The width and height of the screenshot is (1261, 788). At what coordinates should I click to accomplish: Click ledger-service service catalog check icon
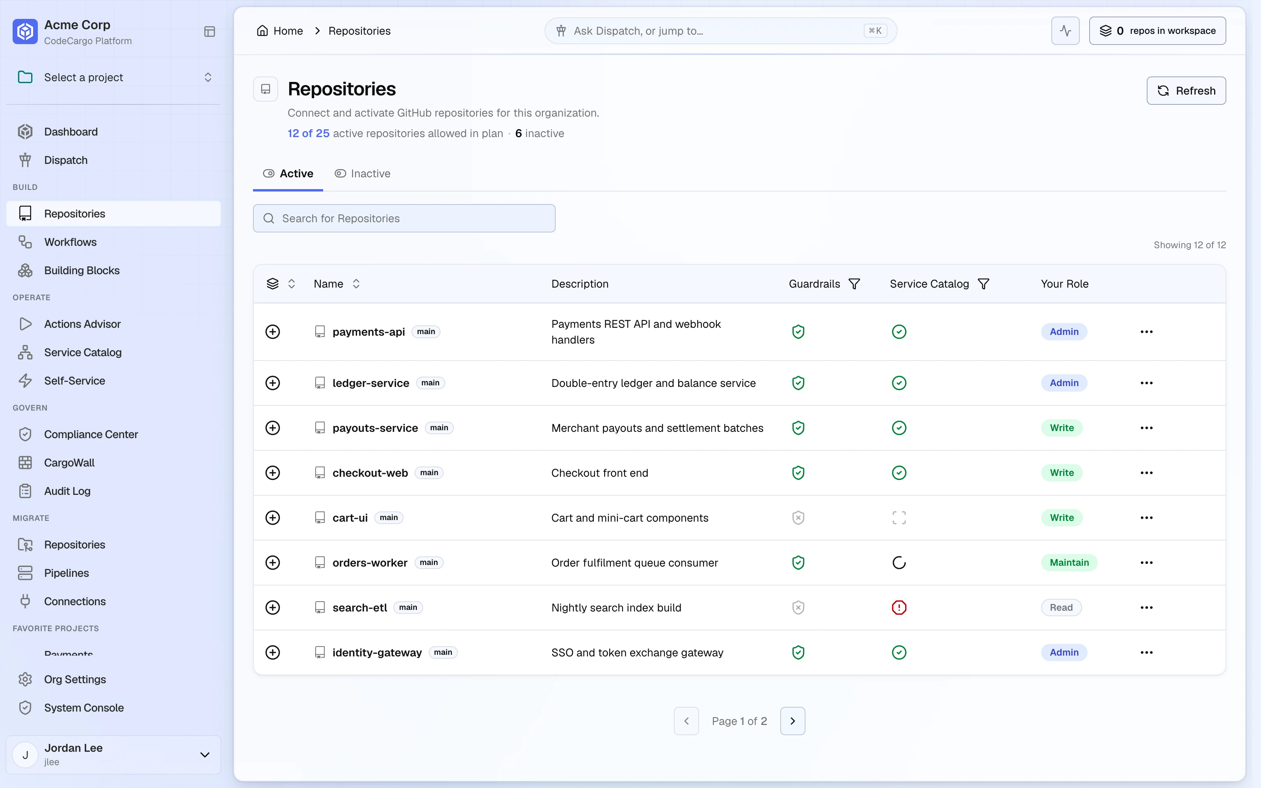(x=899, y=383)
